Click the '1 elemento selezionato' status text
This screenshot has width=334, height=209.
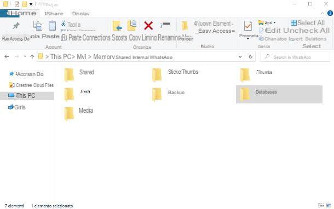[x=52, y=206]
